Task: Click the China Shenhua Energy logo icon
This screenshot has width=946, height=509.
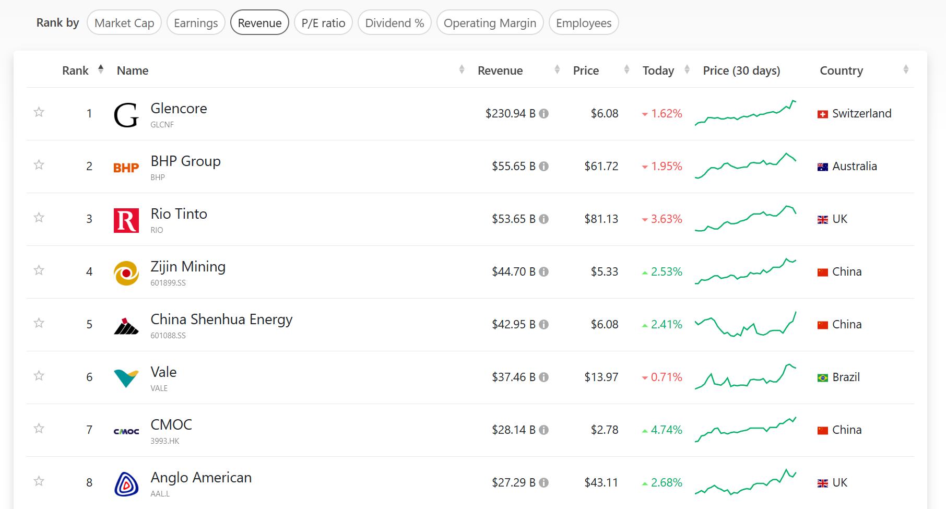Action: pos(126,326)
